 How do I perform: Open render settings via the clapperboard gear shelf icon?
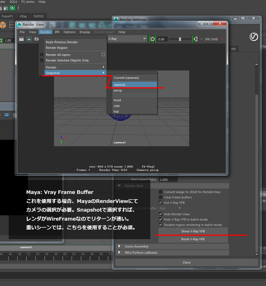click(5, 8)
